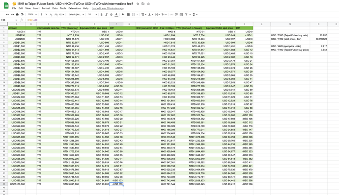Open the Extensions menu

point(75,8)
